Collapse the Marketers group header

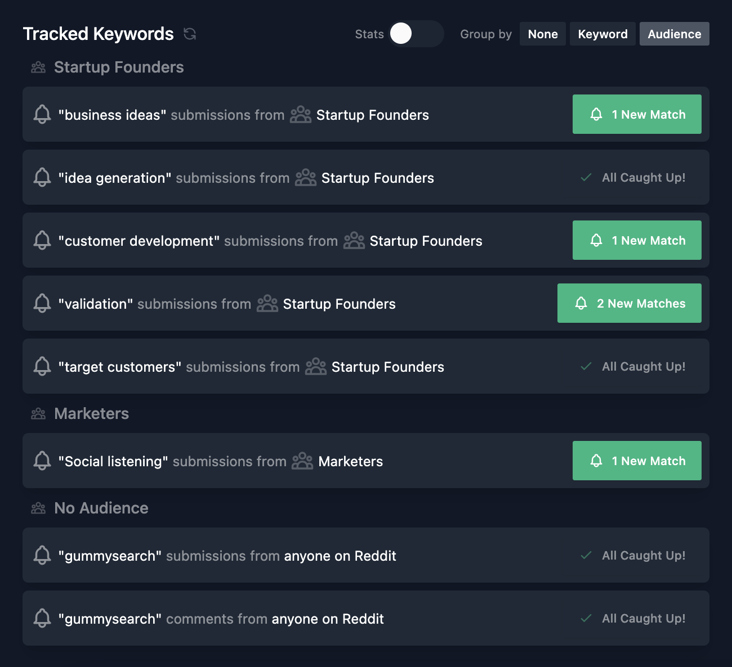91,414
